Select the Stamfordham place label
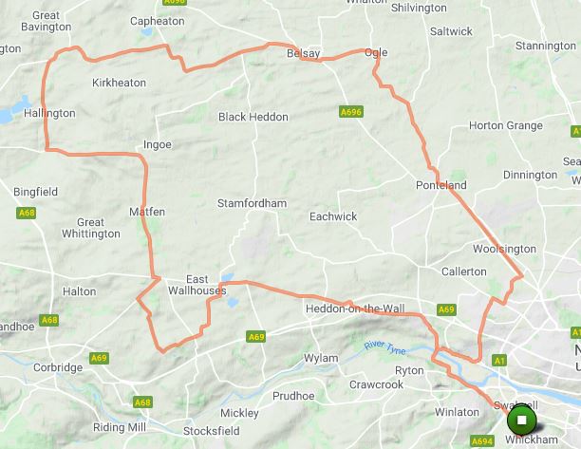 pos(252,203)
